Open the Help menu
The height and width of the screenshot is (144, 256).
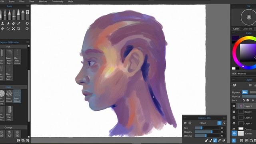70,2
